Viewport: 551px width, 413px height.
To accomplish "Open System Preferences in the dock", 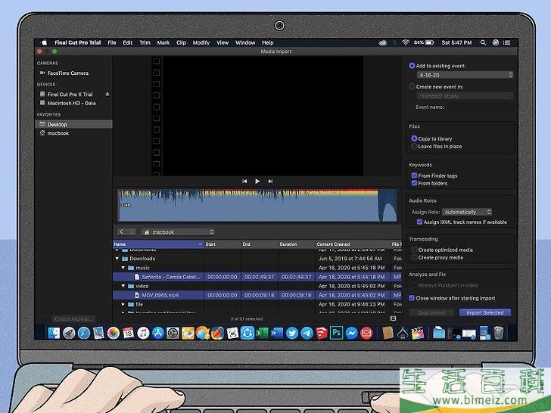I will click(173, 333).
